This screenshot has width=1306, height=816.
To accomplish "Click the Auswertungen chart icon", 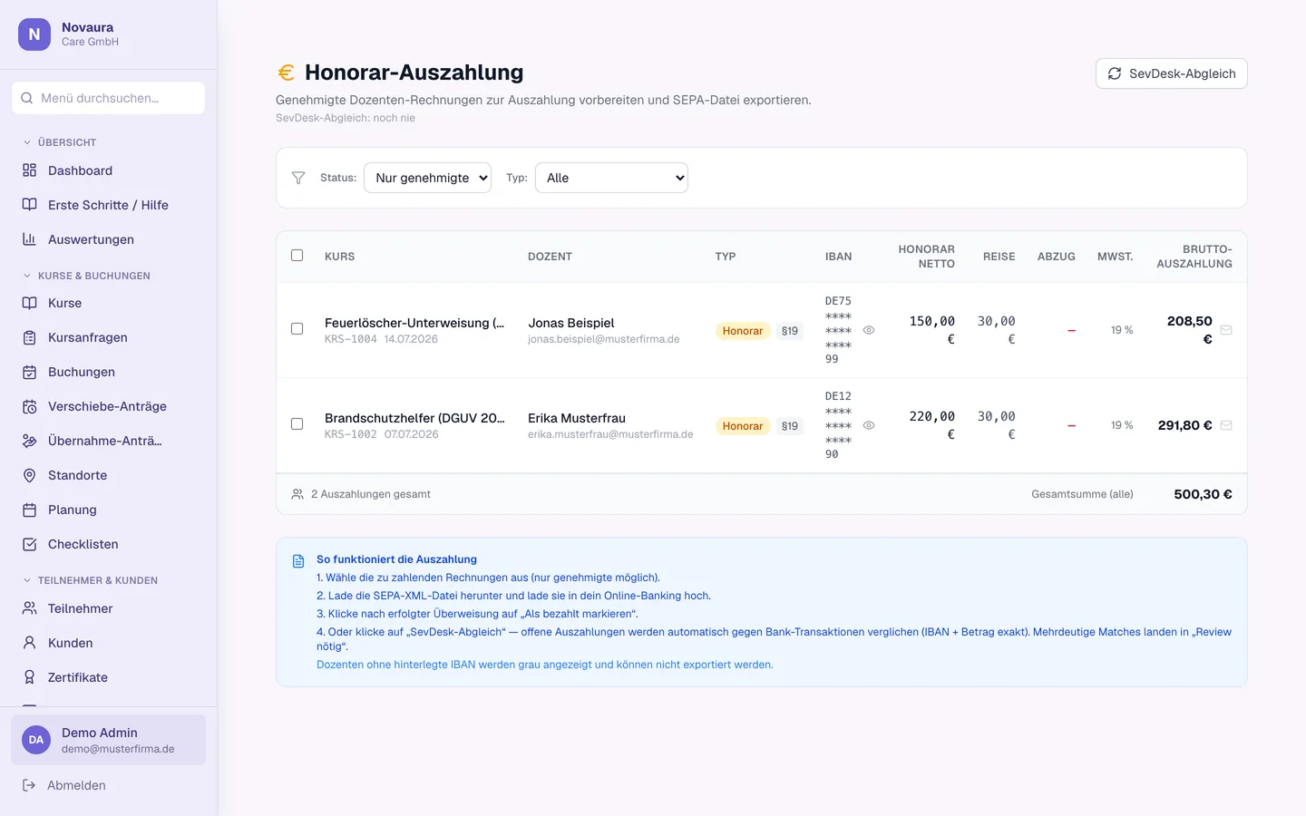I will tap(29, 239).
